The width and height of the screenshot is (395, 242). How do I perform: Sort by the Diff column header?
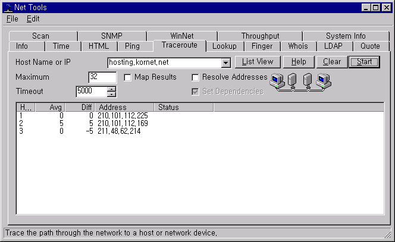(x=80, y=107)
